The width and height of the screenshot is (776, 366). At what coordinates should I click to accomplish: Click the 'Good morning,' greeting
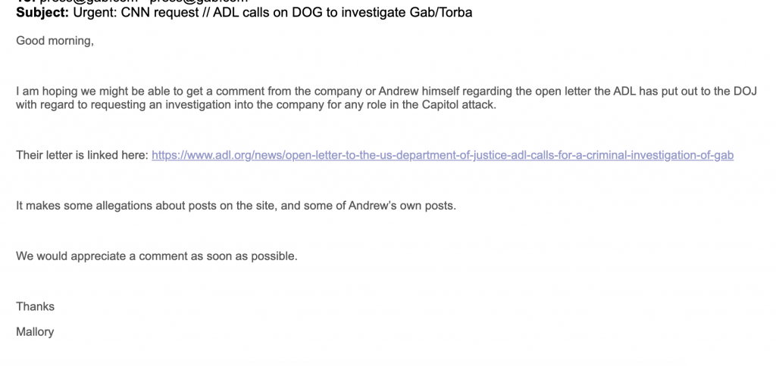pyautogui.click(x=55, y=41)
